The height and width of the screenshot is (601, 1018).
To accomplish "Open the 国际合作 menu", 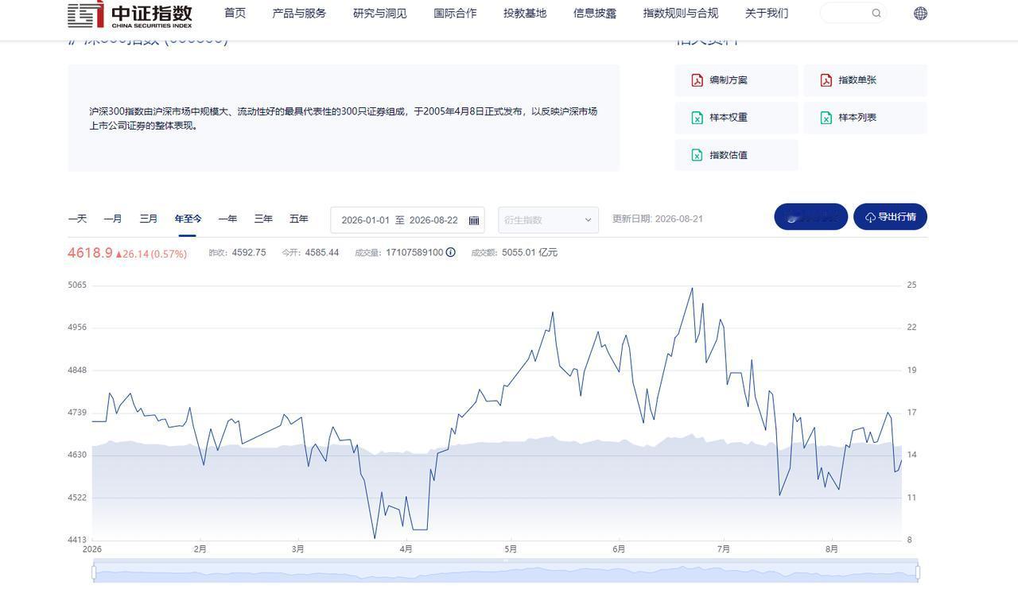I will pyautogui.click(x=455, y=13).
